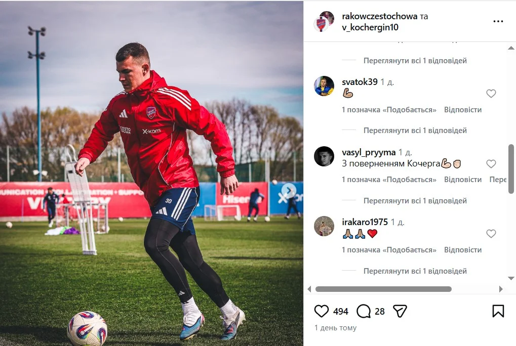Open the three-dots more options menu
The image size is (516, 346).
498,21
